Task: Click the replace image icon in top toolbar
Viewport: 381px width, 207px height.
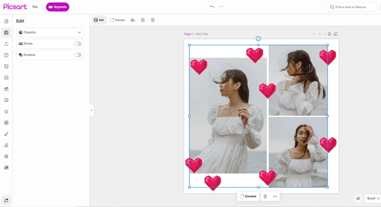Action: click(143, 20)
